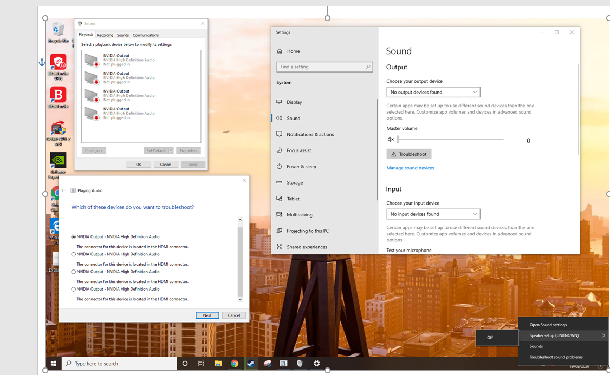The height and width of the screenshot is (375, 610).
Task: Click the Master volume slider
Action: tap(450, 139)
